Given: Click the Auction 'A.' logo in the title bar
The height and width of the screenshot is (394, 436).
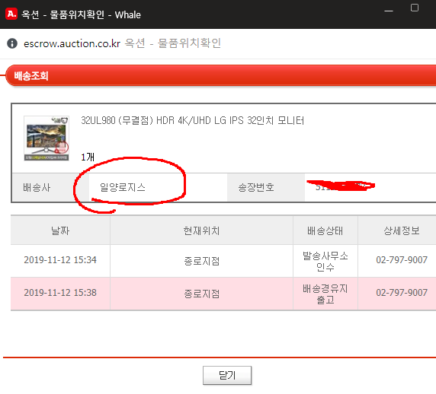Looking at the screenshot, I should 11,14.
